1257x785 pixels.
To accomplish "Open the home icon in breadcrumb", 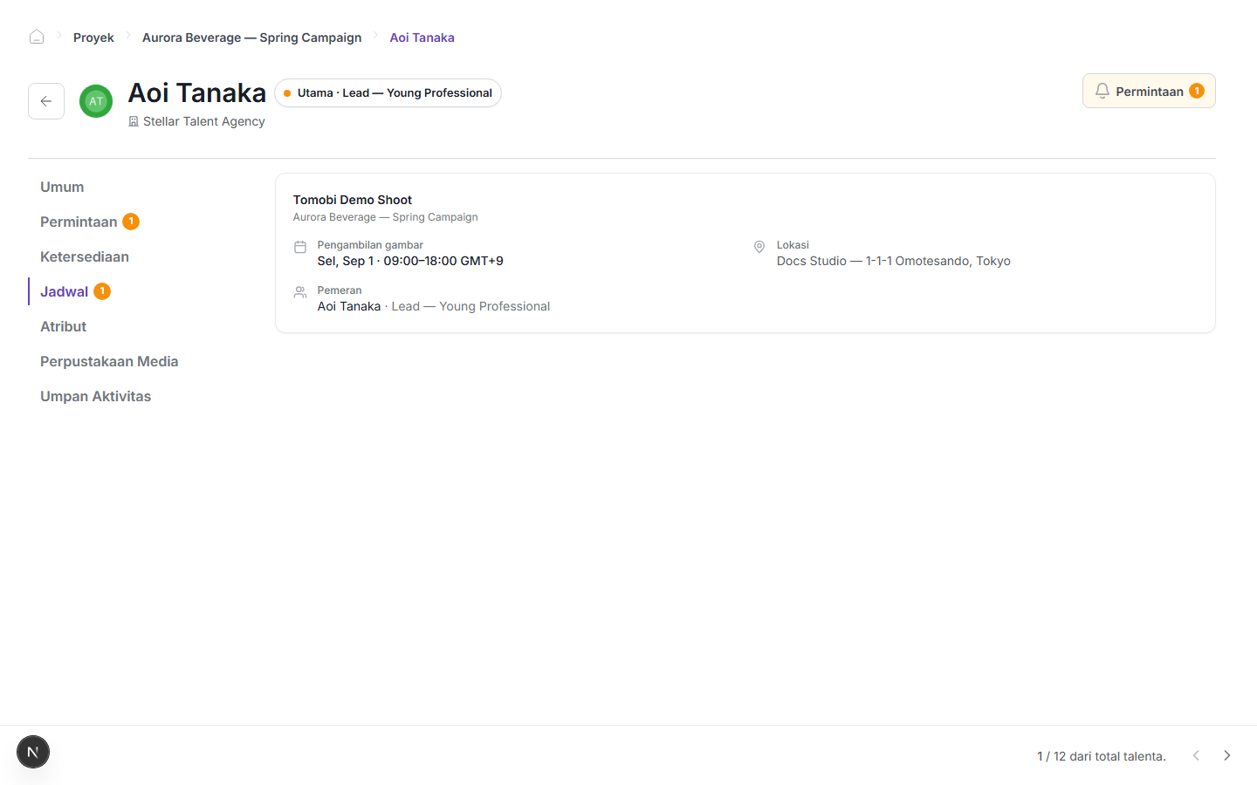I will [x=37, y=37].
